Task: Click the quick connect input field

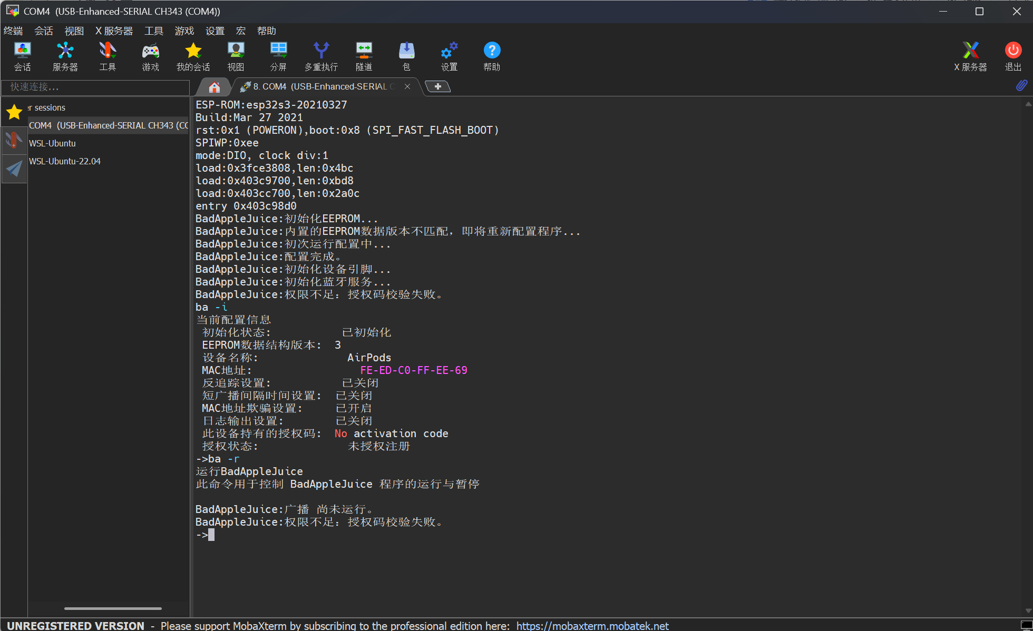Action: click(95, 87)
